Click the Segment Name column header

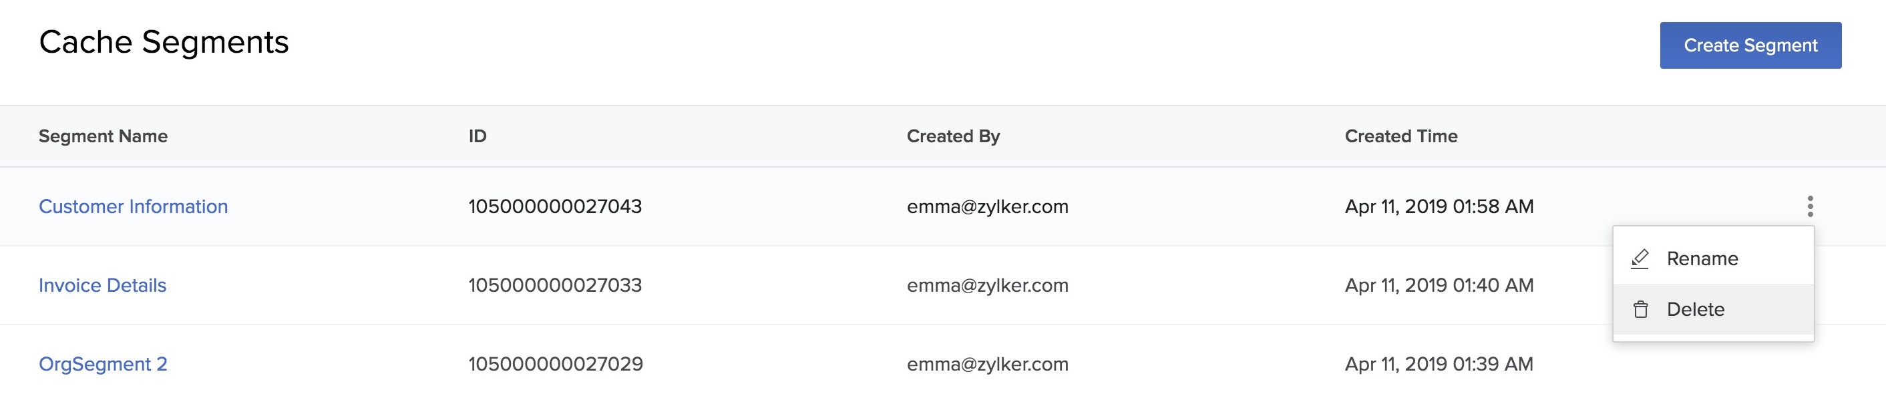[x=104, y=136]
